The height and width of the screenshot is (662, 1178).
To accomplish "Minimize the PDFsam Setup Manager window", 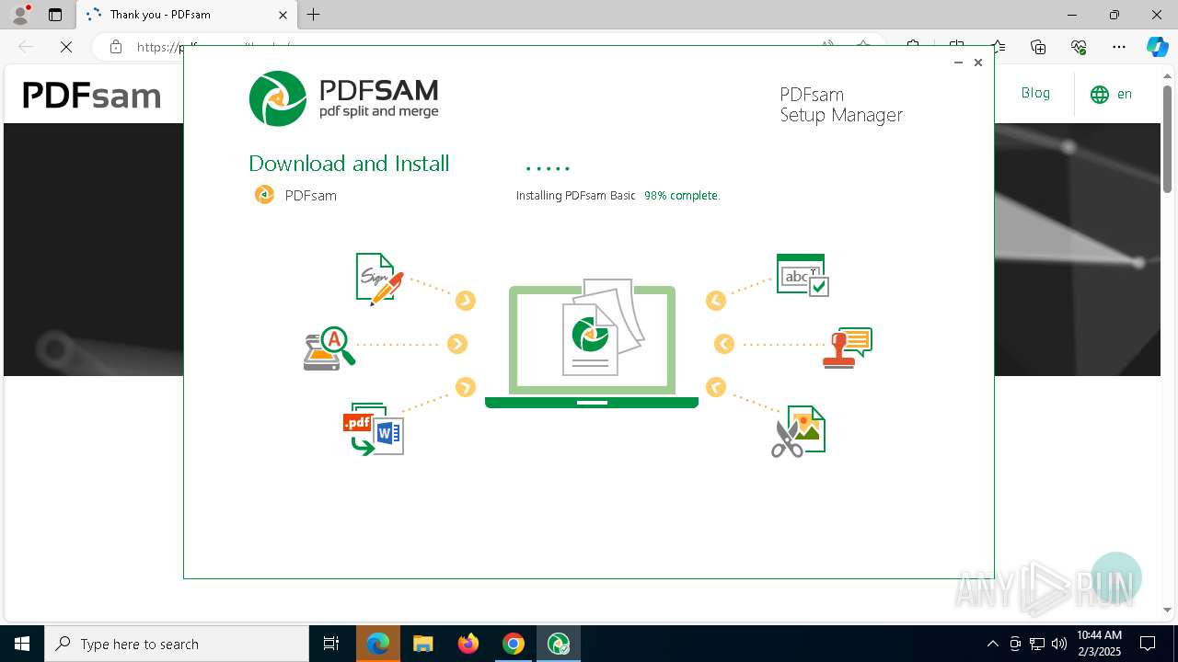I will point(958,63).
